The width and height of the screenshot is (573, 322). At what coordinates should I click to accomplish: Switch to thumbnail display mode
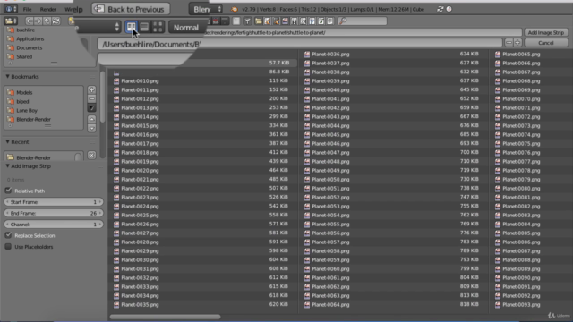coord(158,27)
